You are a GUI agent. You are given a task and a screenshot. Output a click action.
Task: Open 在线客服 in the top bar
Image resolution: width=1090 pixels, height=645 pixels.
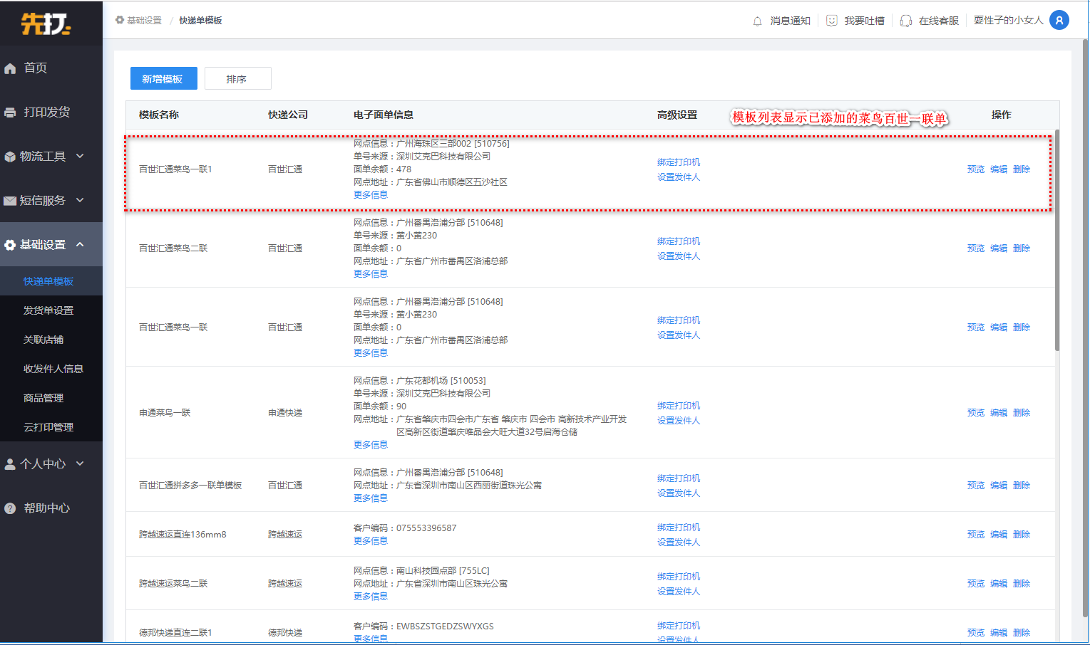(939, 21)
